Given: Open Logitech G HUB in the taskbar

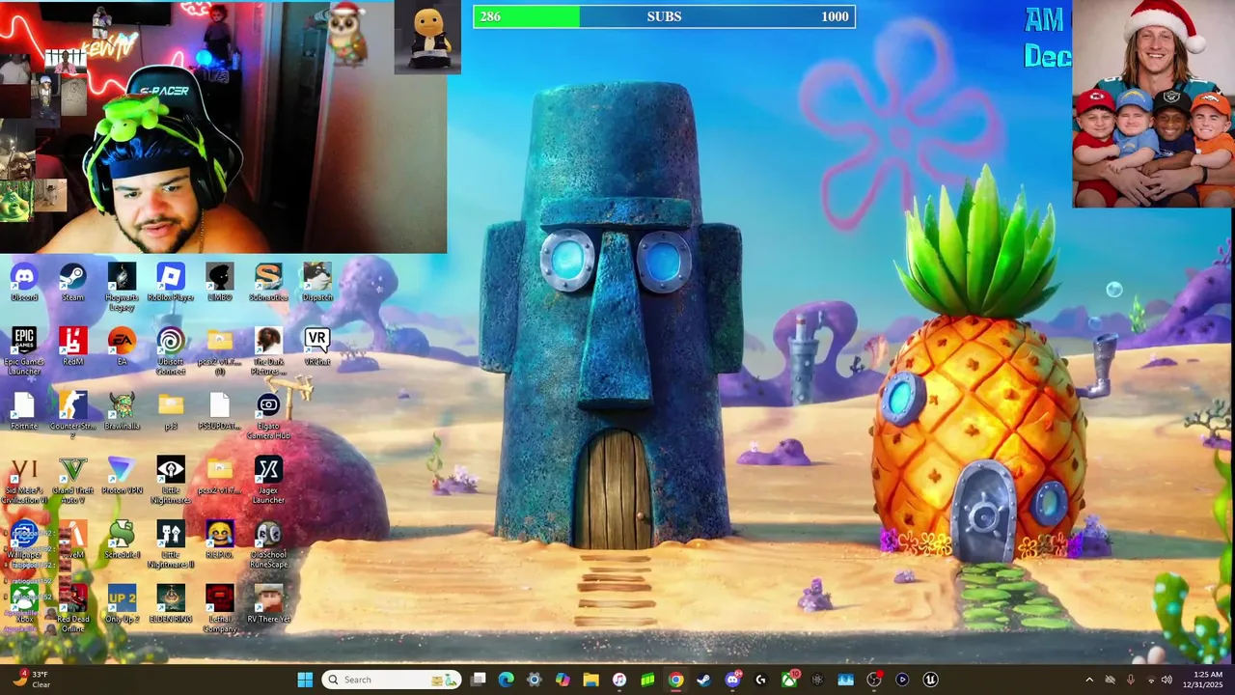Looking at the screenshot, I should tap(760, 680).
